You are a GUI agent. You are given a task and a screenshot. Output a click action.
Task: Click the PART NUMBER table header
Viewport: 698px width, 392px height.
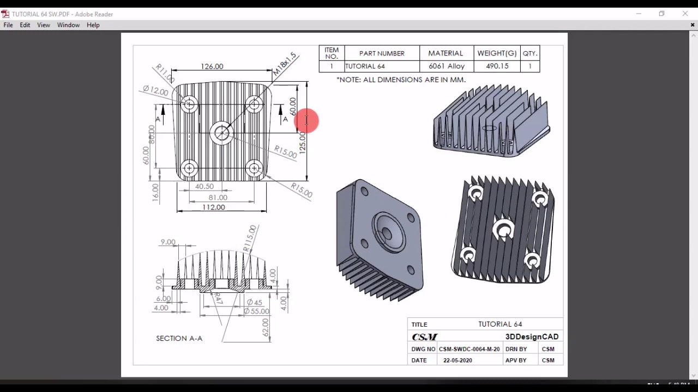coord(382,53)
